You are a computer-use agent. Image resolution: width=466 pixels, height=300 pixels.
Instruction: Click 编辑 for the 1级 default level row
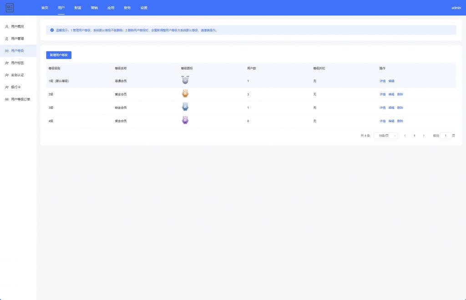(391, 81)
